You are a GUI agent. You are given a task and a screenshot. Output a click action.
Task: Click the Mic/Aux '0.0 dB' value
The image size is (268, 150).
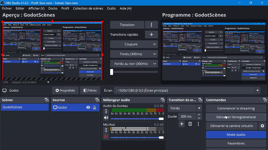tap(159, 125)
